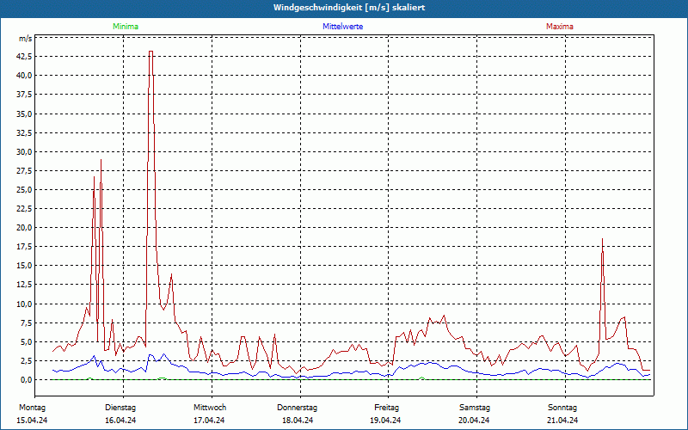Click the Minima legend label

(126, 27)
